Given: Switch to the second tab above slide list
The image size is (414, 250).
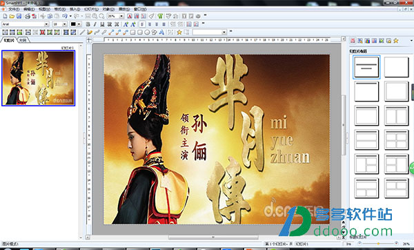Looking at the screenshot, I should [x=23, y=40].
